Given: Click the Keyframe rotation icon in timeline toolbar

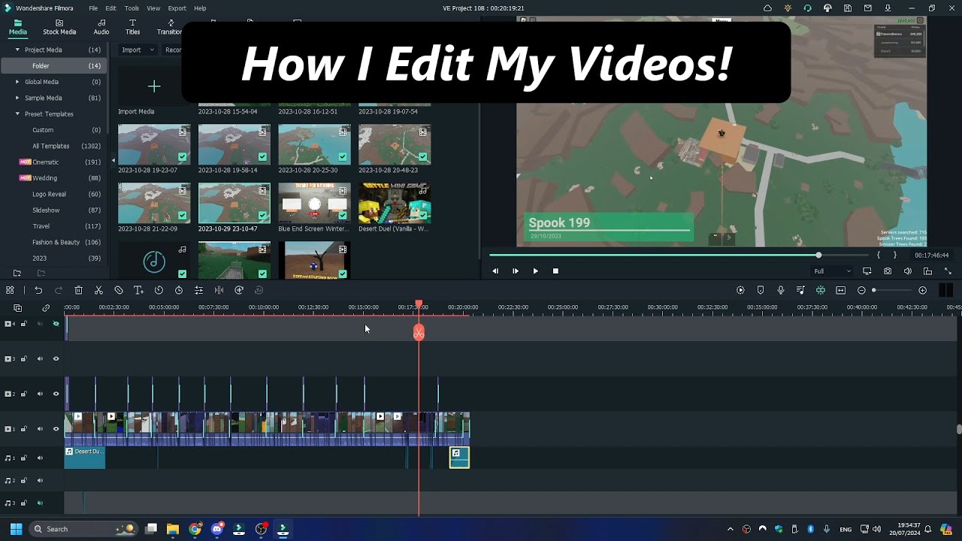Looking at the screenshot, I should [239, 290].
